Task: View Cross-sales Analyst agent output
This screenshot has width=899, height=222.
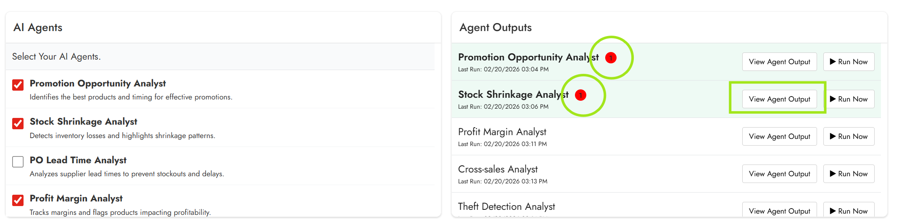Action: (779, 174)
